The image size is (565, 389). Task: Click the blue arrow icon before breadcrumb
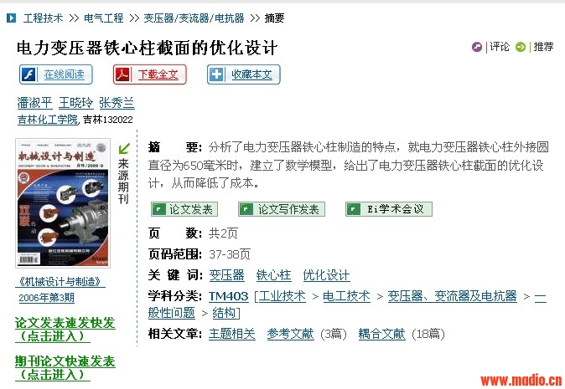tap(11, 18)
